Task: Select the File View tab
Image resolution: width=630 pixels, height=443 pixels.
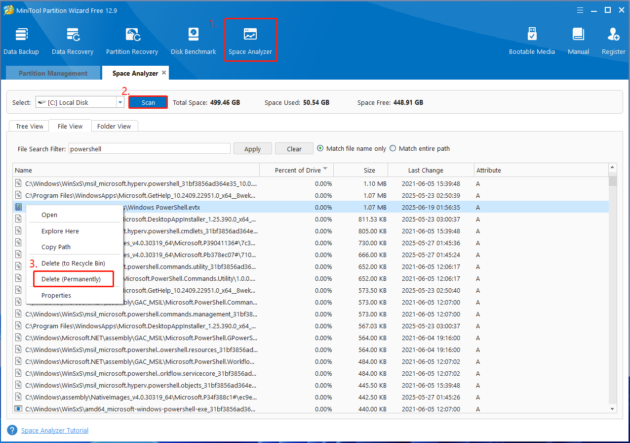Action: pos(70,126)
